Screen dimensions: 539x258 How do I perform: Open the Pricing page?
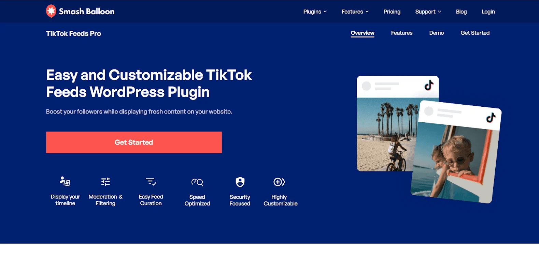(x=392, y=12)
